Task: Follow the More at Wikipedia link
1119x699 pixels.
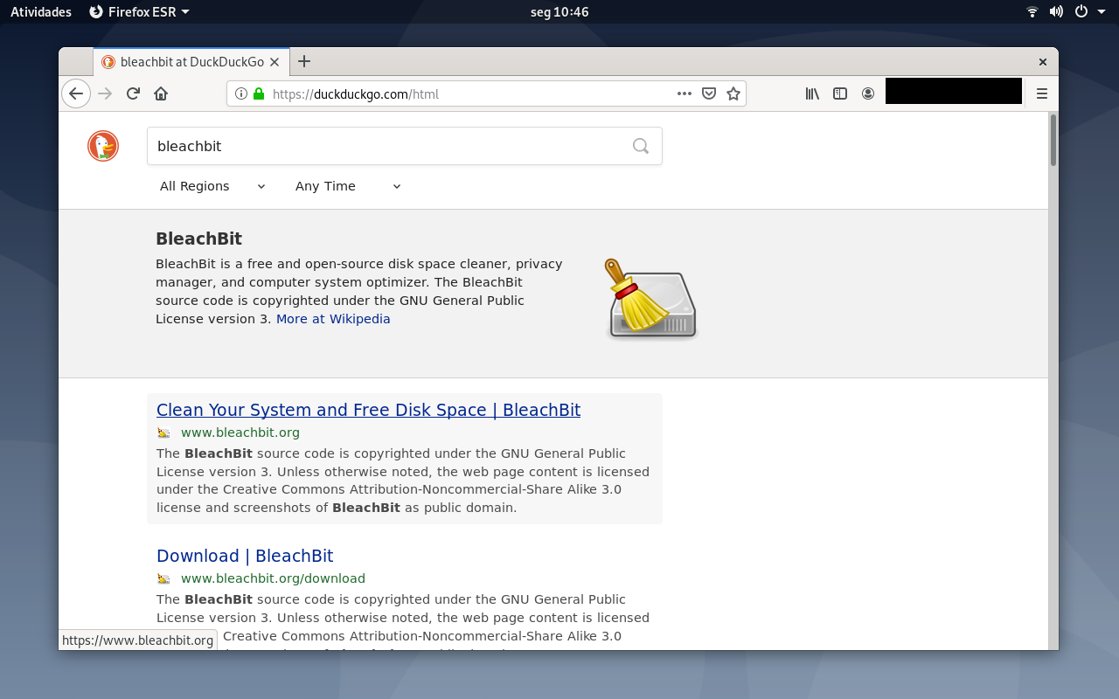Action: (x=333, y=319)
